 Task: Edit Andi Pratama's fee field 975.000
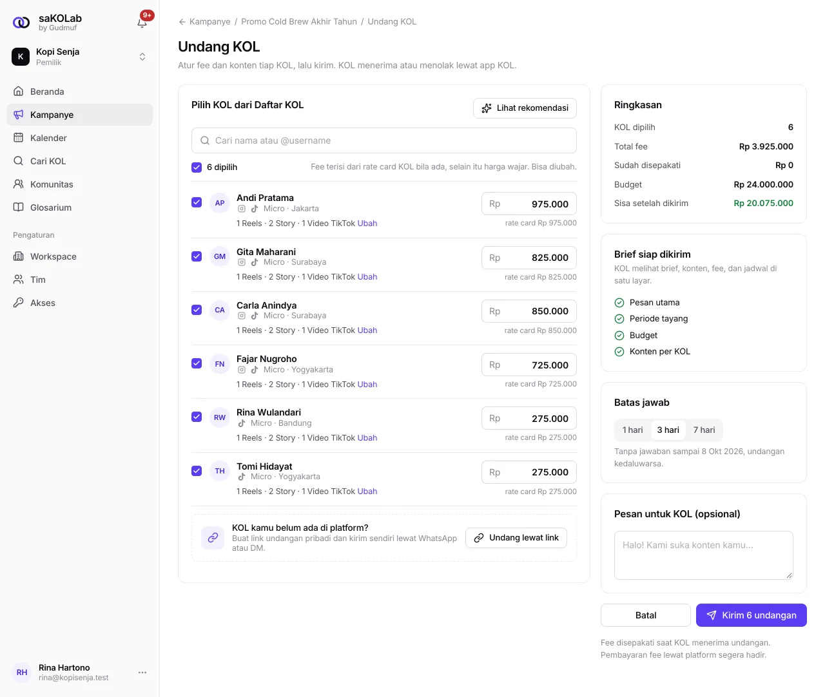[529, 204]
